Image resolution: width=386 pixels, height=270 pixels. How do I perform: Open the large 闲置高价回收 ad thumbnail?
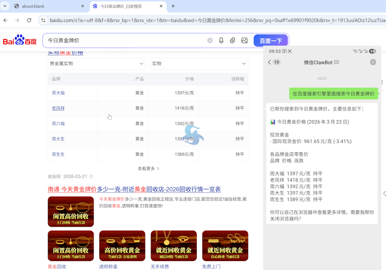pyautogui.click(x=71, y=212)
